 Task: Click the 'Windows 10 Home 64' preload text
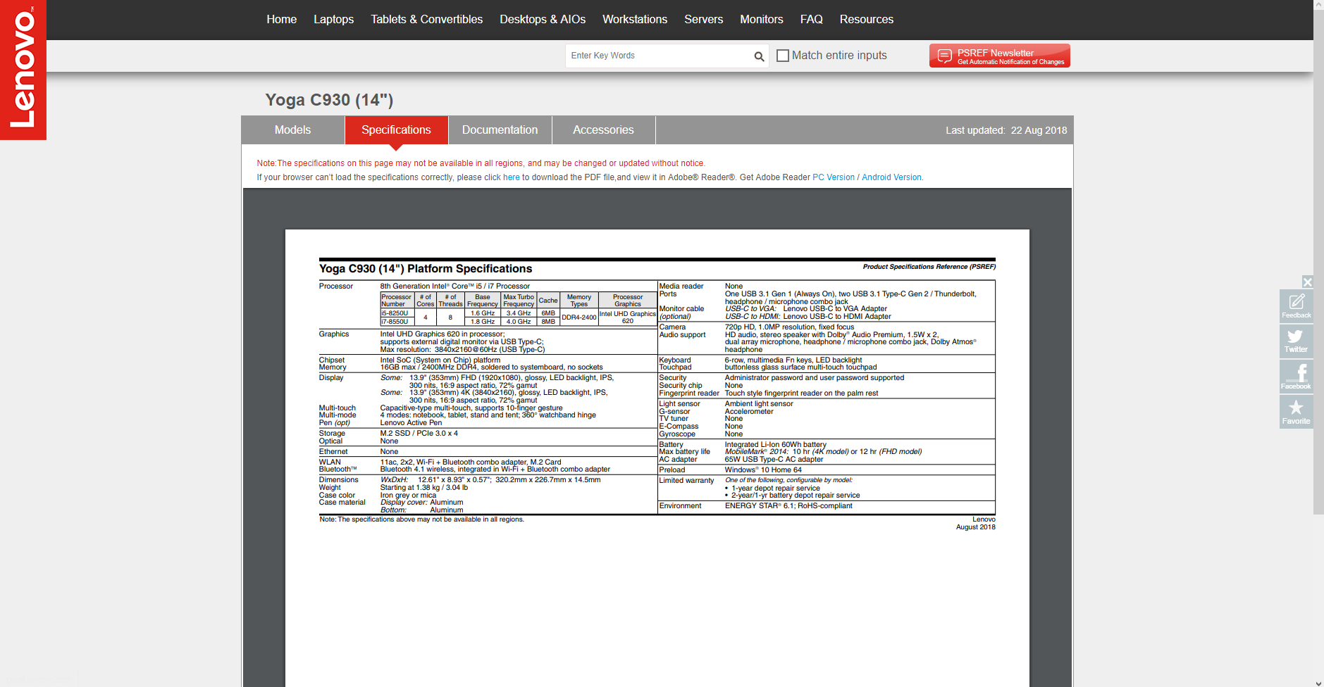(763, 470)
